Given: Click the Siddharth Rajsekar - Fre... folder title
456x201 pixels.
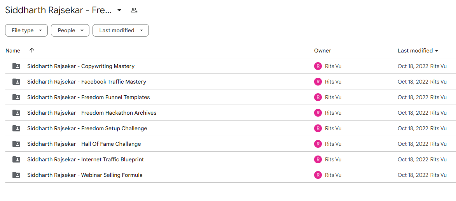Looking at the screenshot, I should click(x=58, y=10).
